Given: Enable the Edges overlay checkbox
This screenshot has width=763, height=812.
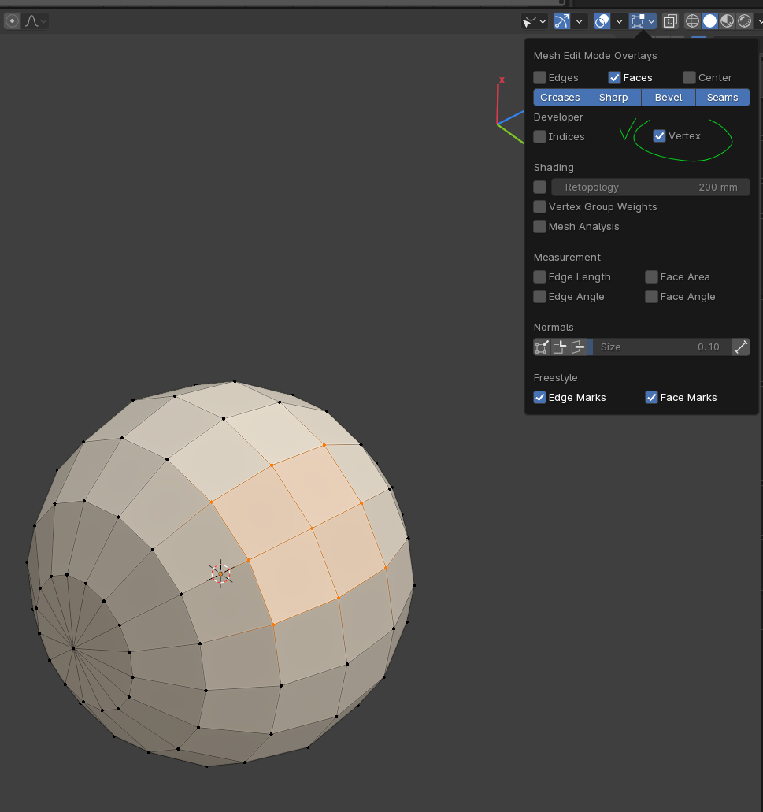Looking at the screenshot, I should pos(540,78).
